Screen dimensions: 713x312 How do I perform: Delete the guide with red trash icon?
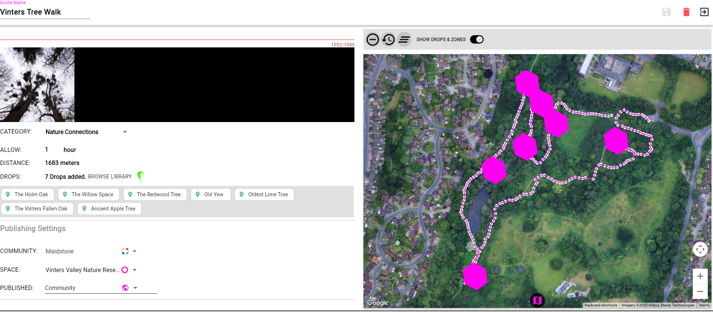point(686,12)
